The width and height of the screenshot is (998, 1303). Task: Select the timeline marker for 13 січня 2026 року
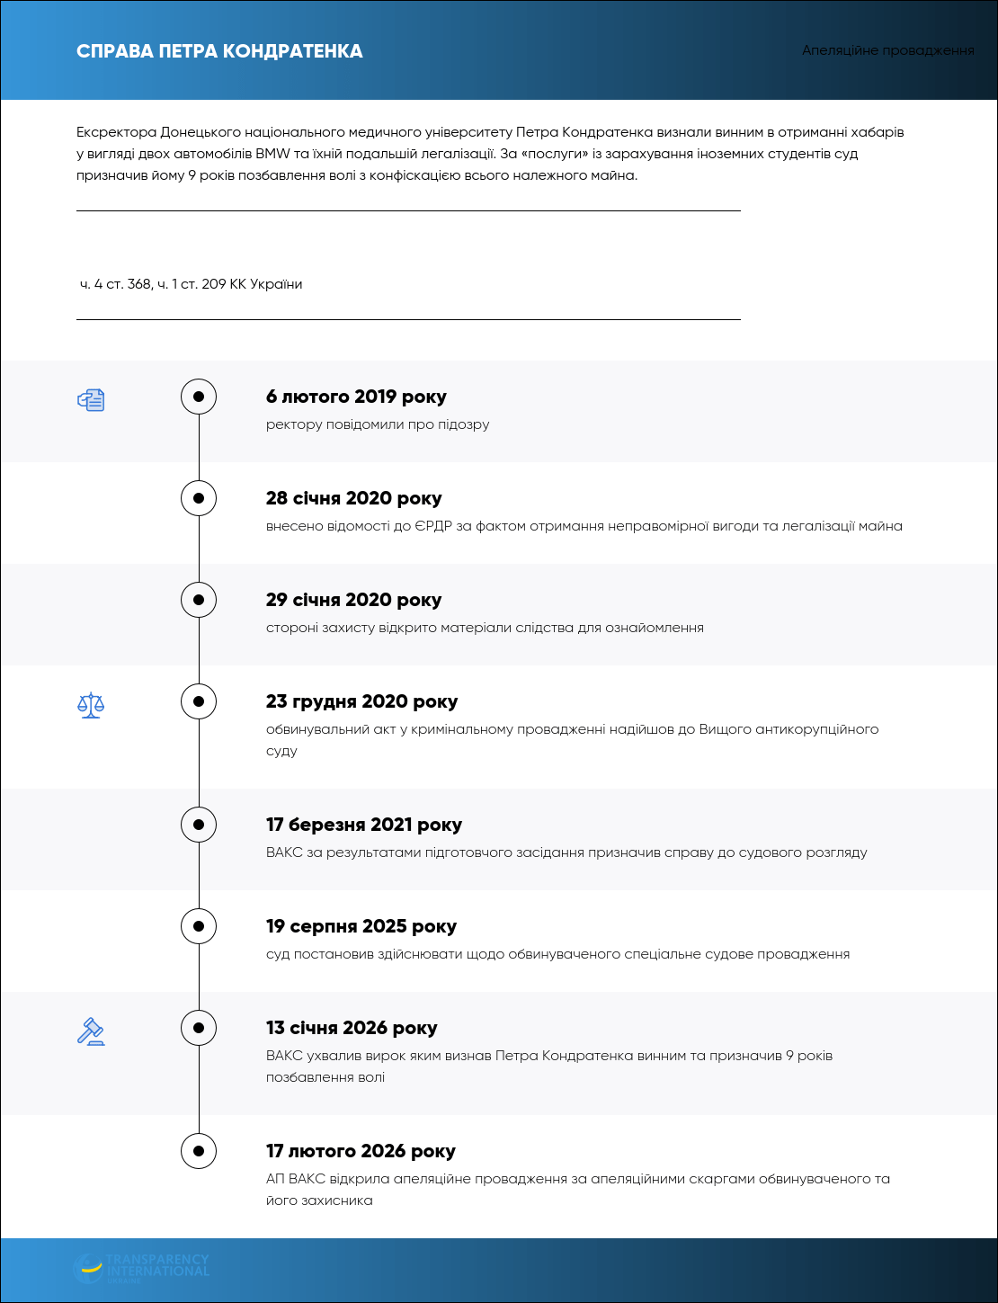(199, 1028)
